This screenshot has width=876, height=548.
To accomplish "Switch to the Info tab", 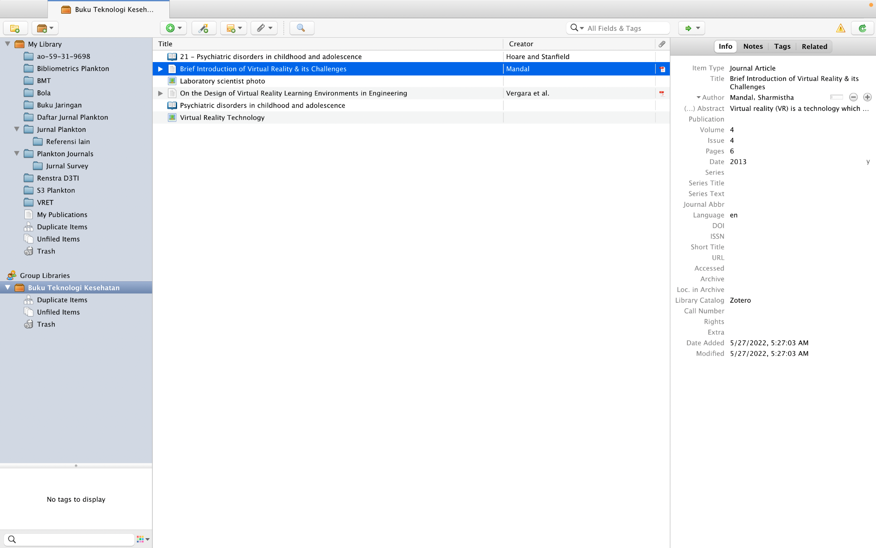I will pyautogui.click(x=725, y=46).
